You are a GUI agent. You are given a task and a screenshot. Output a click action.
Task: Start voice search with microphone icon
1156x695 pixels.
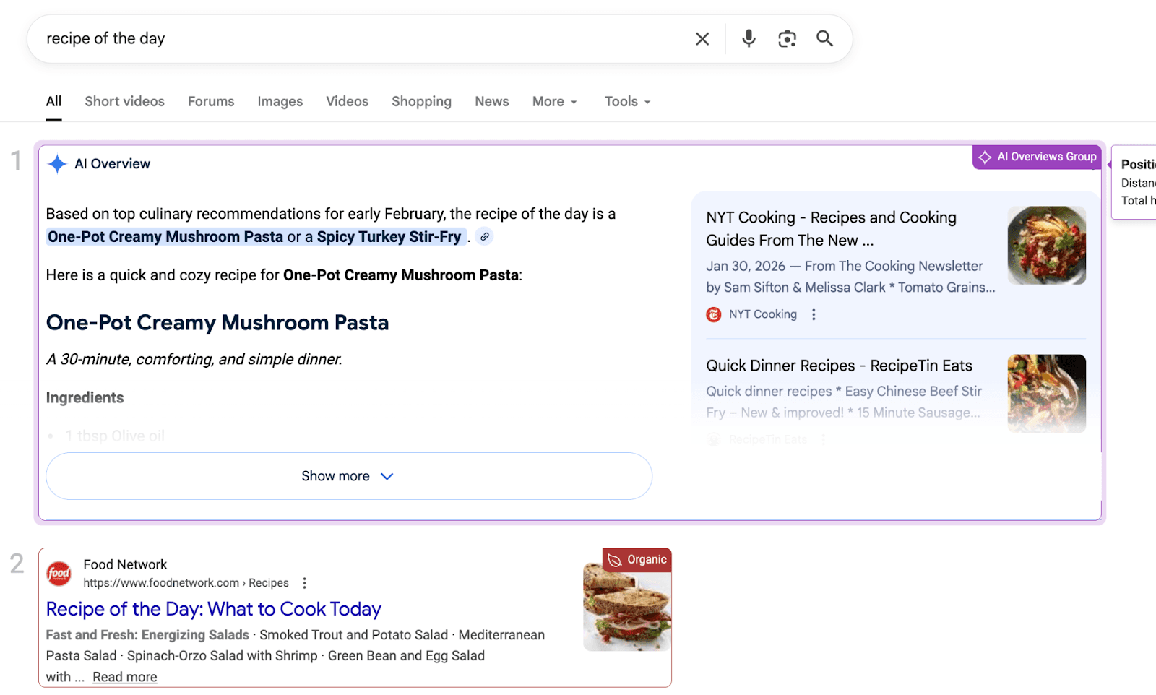(x=749, y=38)
